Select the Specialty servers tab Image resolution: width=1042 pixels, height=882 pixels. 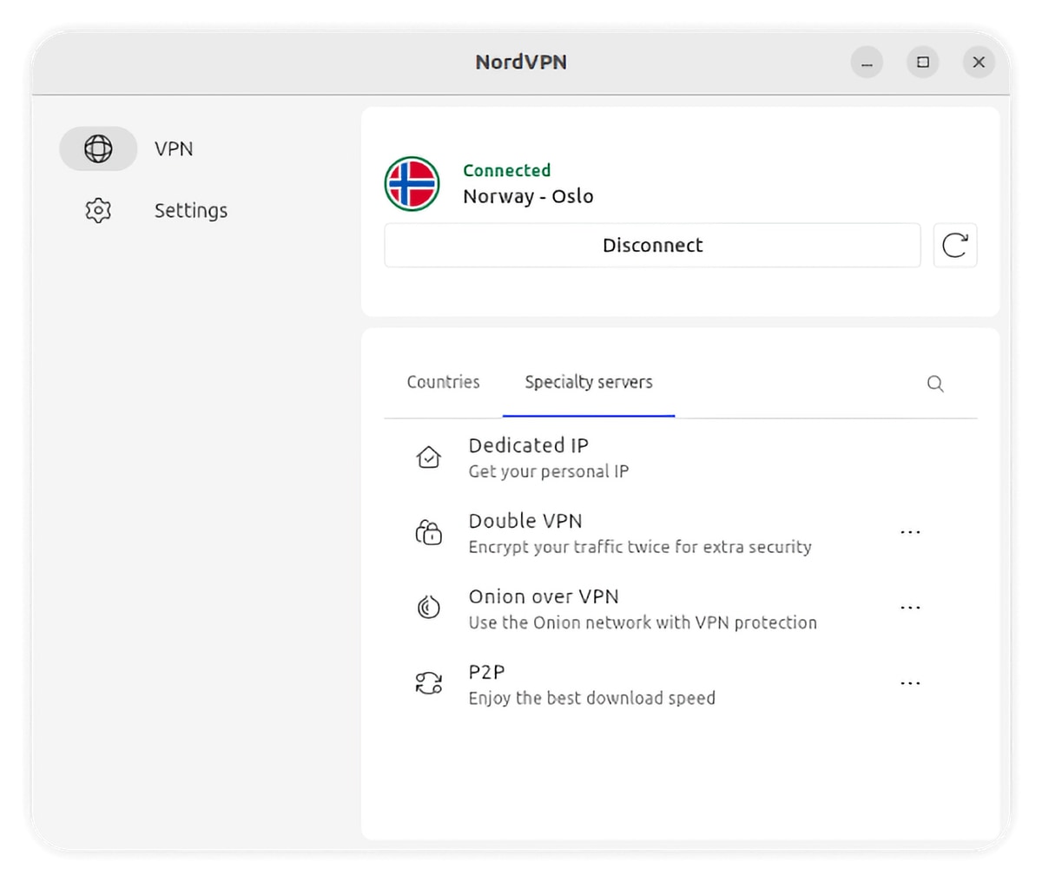coord(589,382)
